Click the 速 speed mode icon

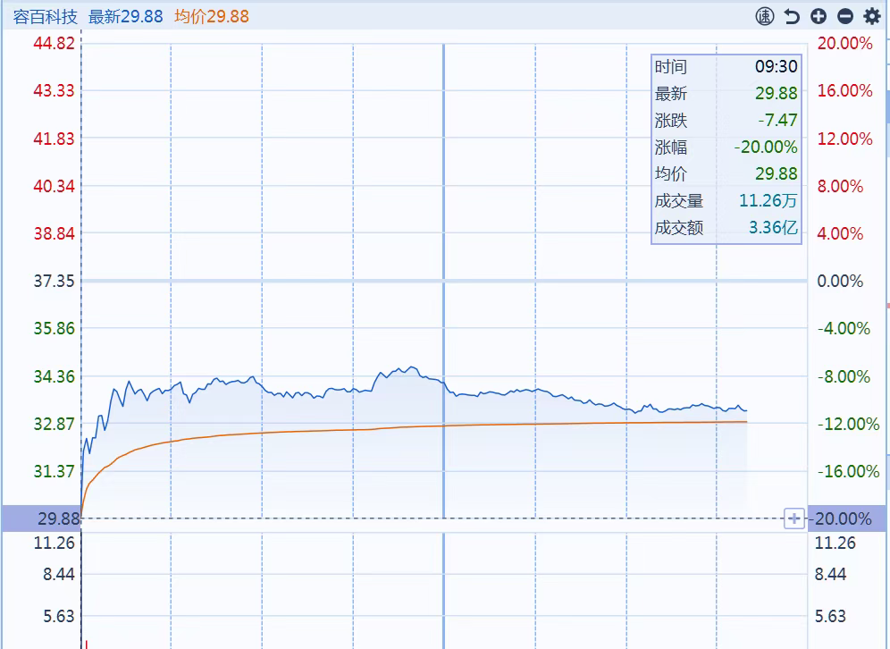(764, 16)
